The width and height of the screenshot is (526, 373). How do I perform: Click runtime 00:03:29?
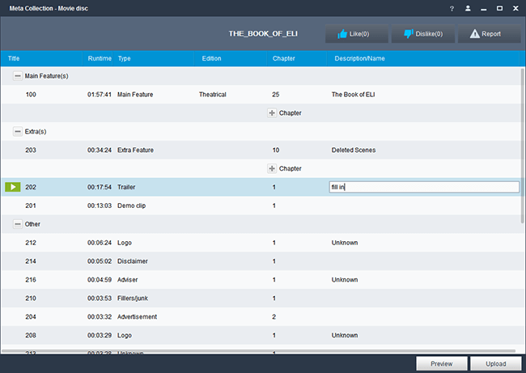[100, 335]
